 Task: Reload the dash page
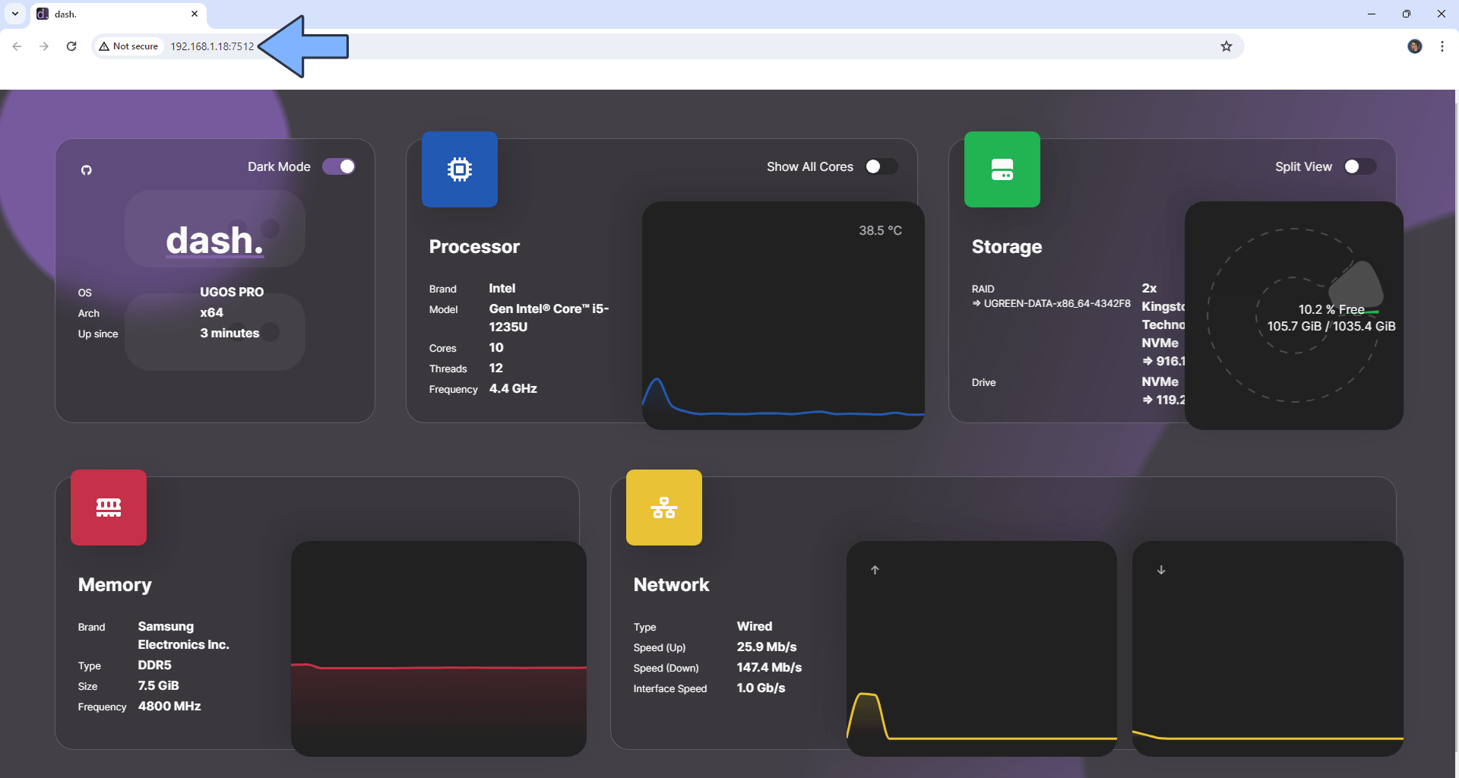coord(71,46)
